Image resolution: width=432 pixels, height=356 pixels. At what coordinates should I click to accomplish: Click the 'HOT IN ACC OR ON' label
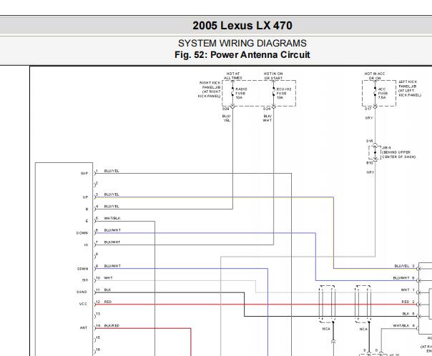point(375,76)
